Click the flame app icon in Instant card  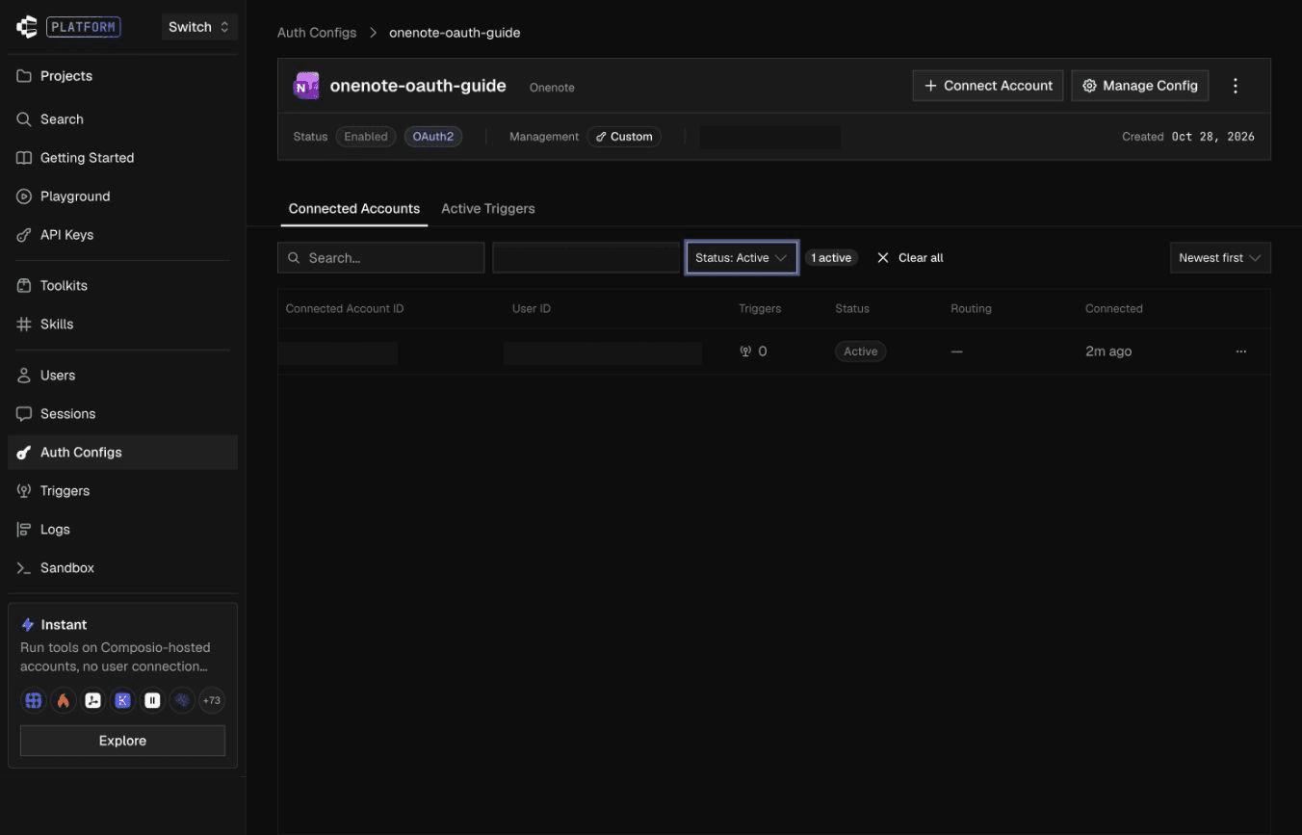click(x=64, y=700)
